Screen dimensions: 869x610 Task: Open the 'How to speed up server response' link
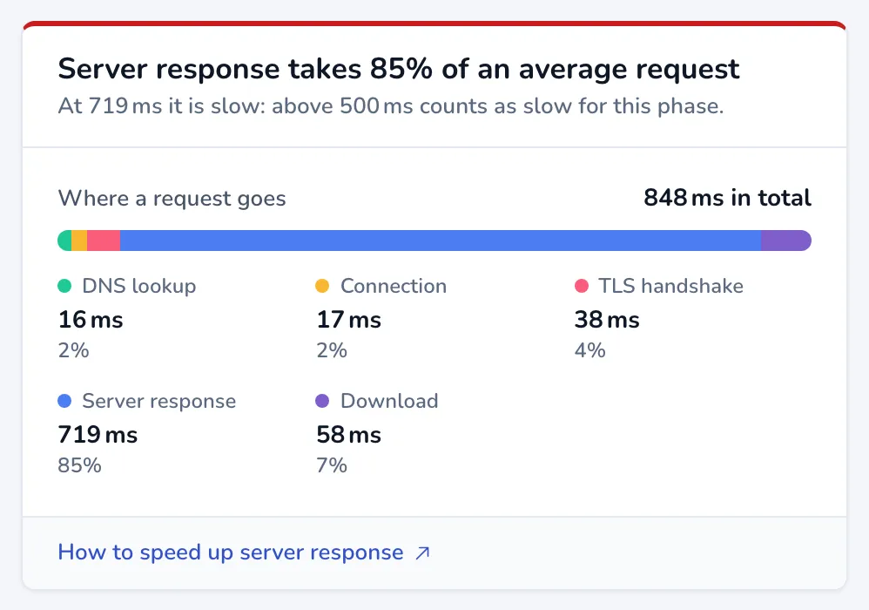244,552
